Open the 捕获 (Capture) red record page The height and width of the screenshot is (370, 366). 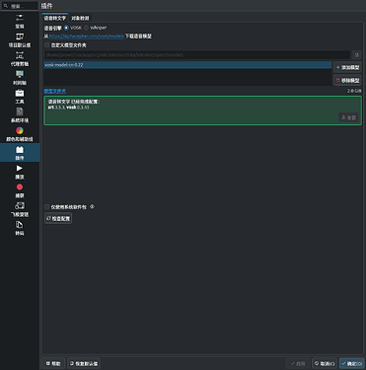(20, 190)
